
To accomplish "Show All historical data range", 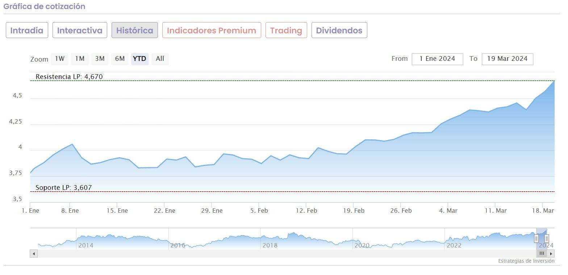I will (x=160, y=59).
